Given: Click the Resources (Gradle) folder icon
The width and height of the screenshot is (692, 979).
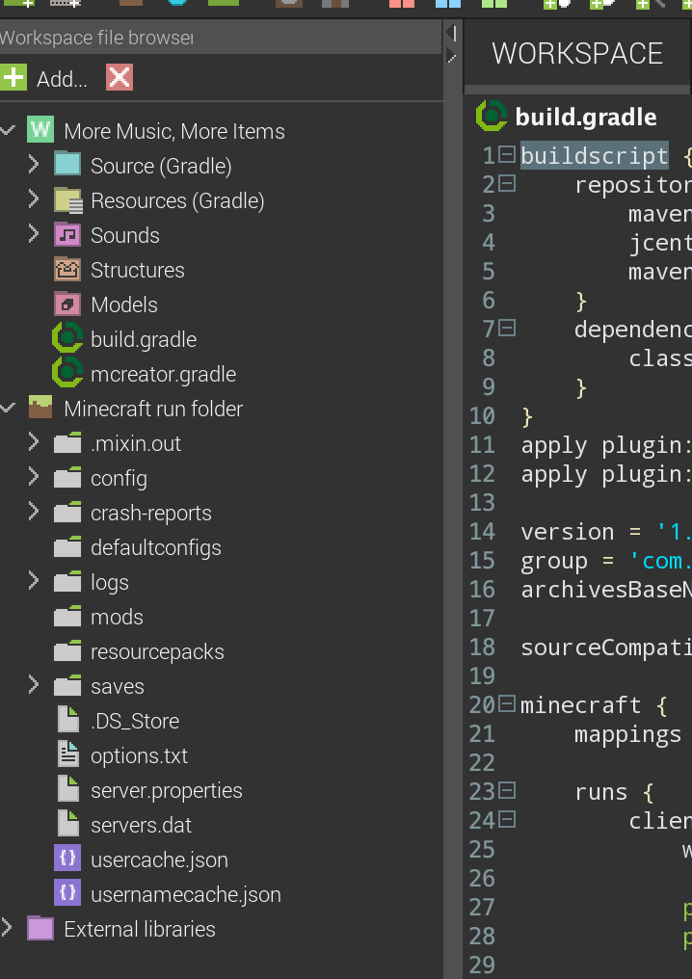Looking at the screenshot, I should (x=67, y=199).
